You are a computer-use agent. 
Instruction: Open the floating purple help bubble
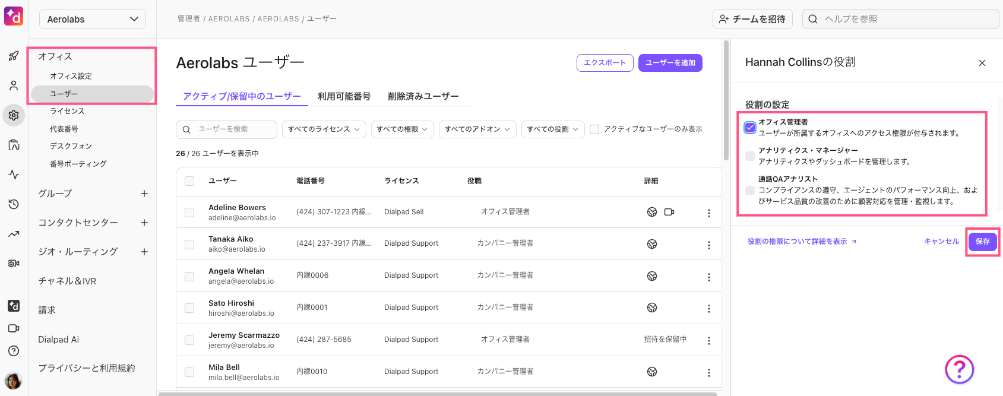959,369
